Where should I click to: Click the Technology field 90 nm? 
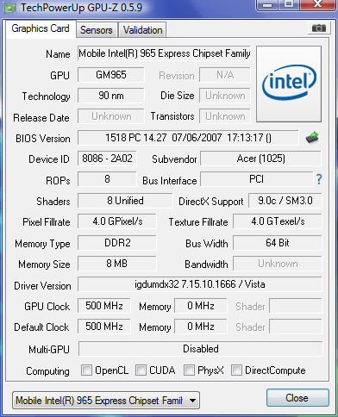click(x=111, y=96)
